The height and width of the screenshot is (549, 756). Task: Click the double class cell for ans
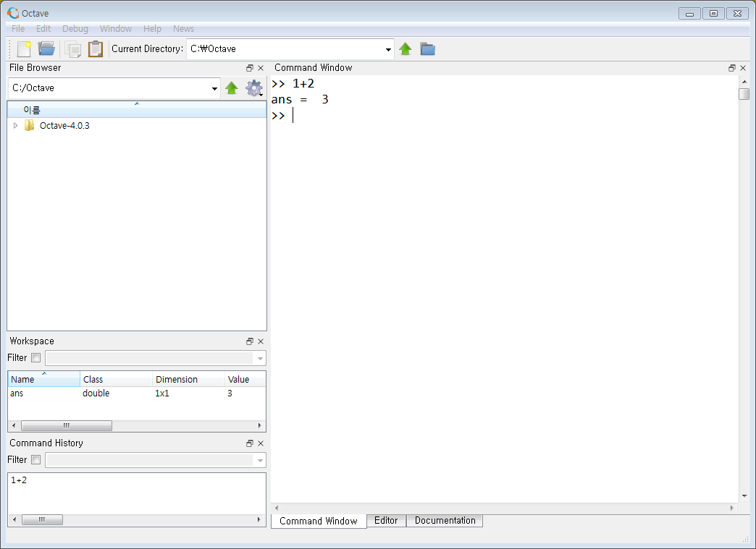point(96,393)
